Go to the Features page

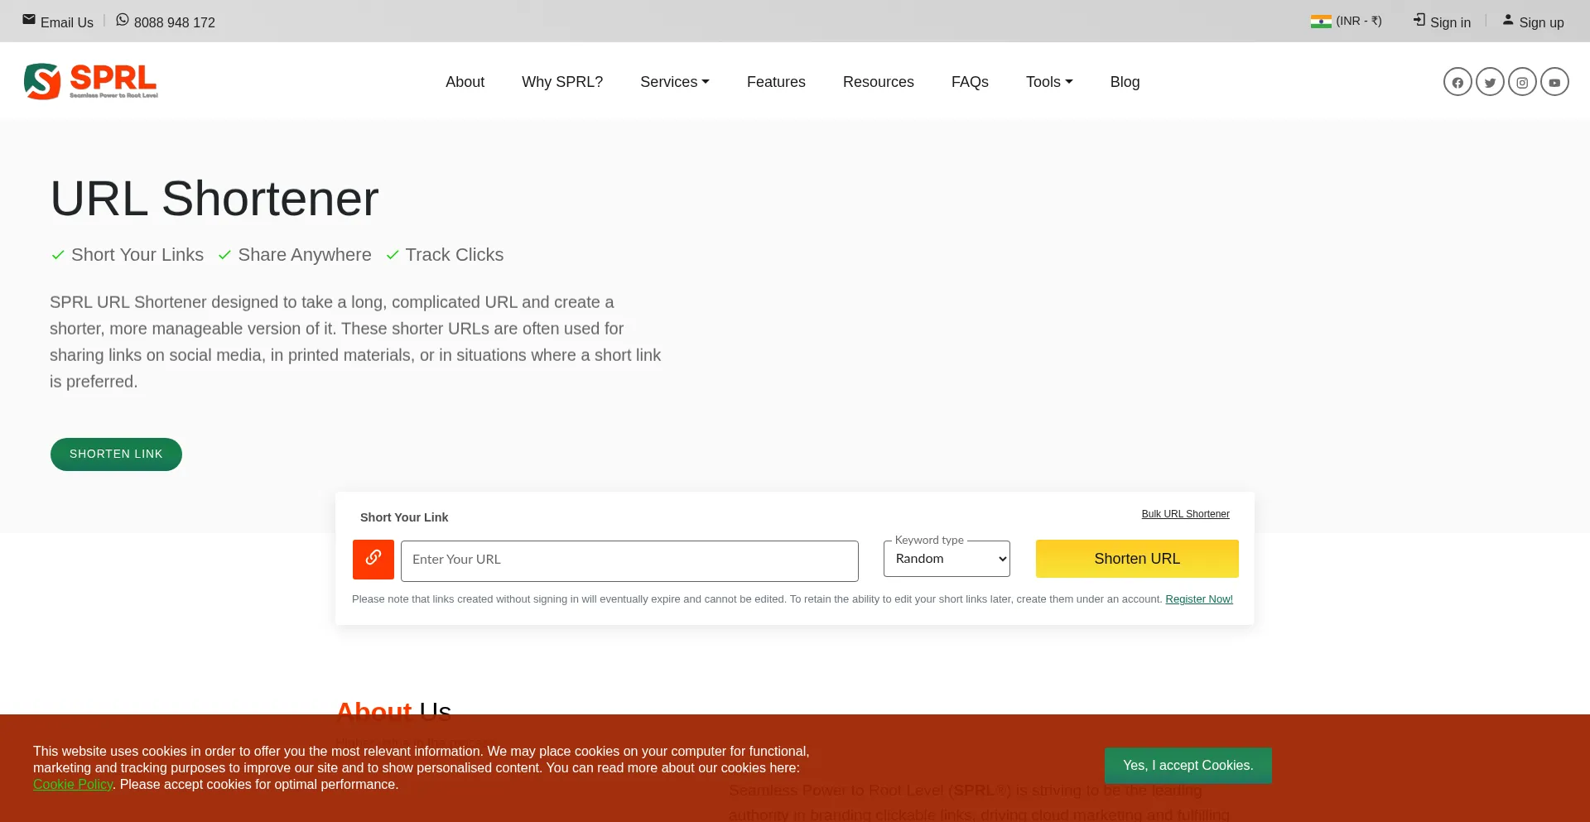(x=776, y=82)
